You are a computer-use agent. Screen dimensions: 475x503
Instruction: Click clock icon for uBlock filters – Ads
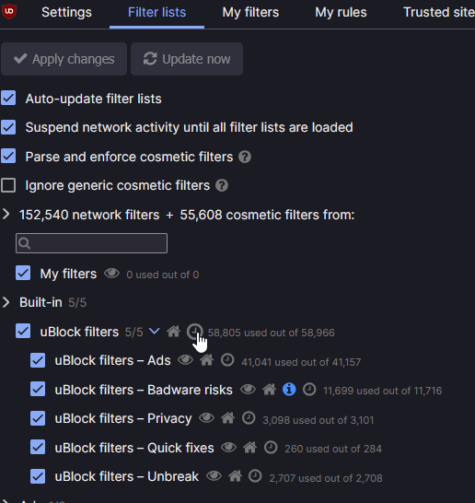point(227,360)
